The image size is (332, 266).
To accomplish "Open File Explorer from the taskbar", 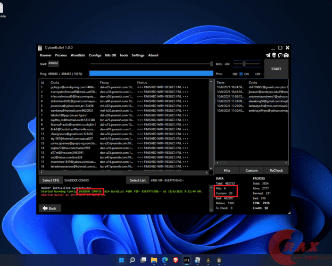I will pos(154,260).
